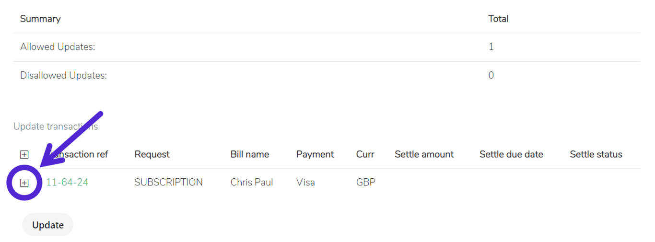Viewport: 655px width, 242px height.
Task: Click the GBP currency cell
Action: pos(366,182)
